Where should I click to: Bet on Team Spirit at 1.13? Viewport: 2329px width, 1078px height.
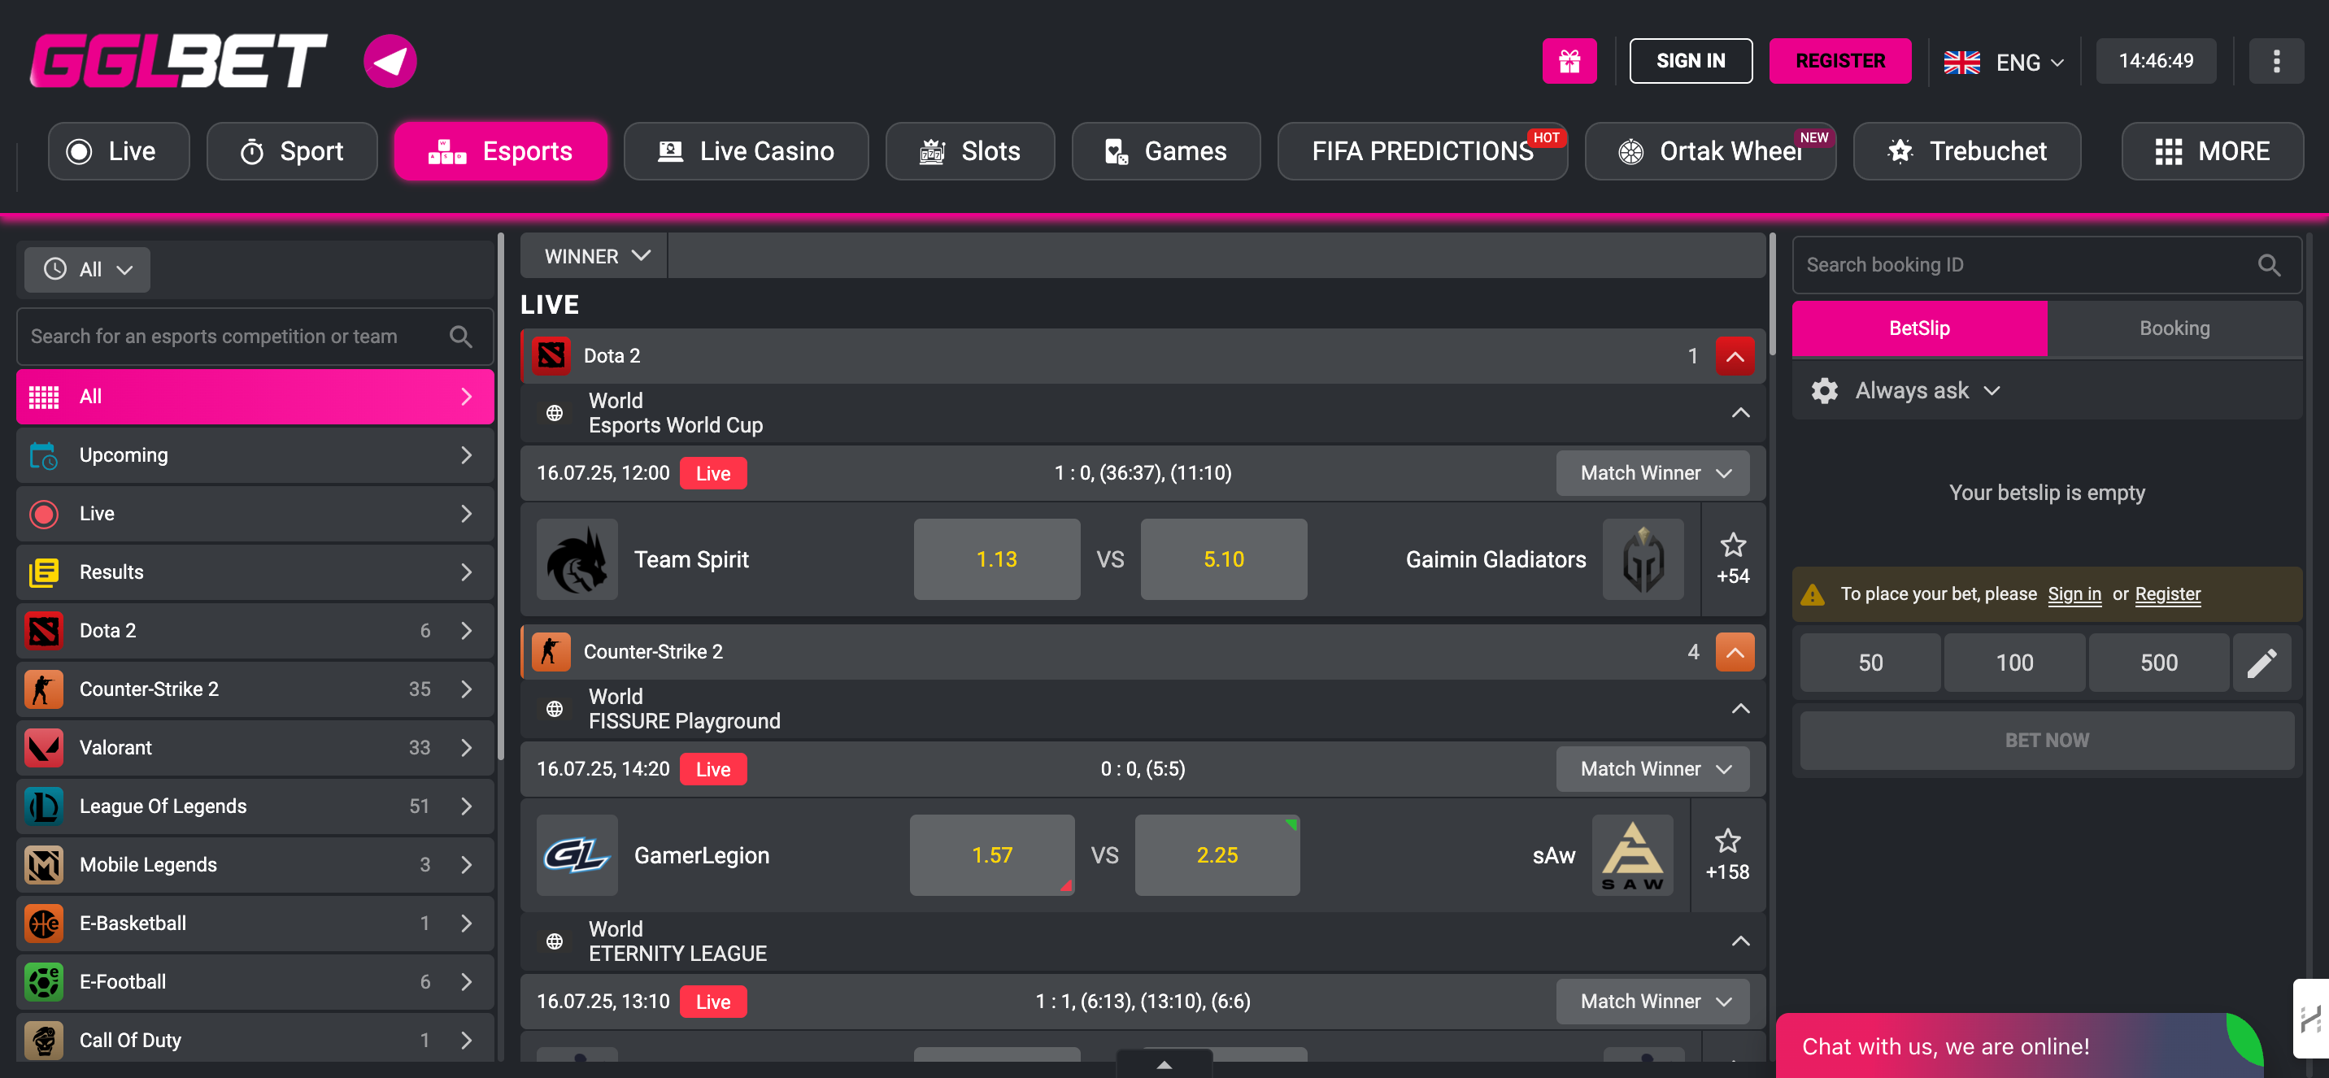996,559
